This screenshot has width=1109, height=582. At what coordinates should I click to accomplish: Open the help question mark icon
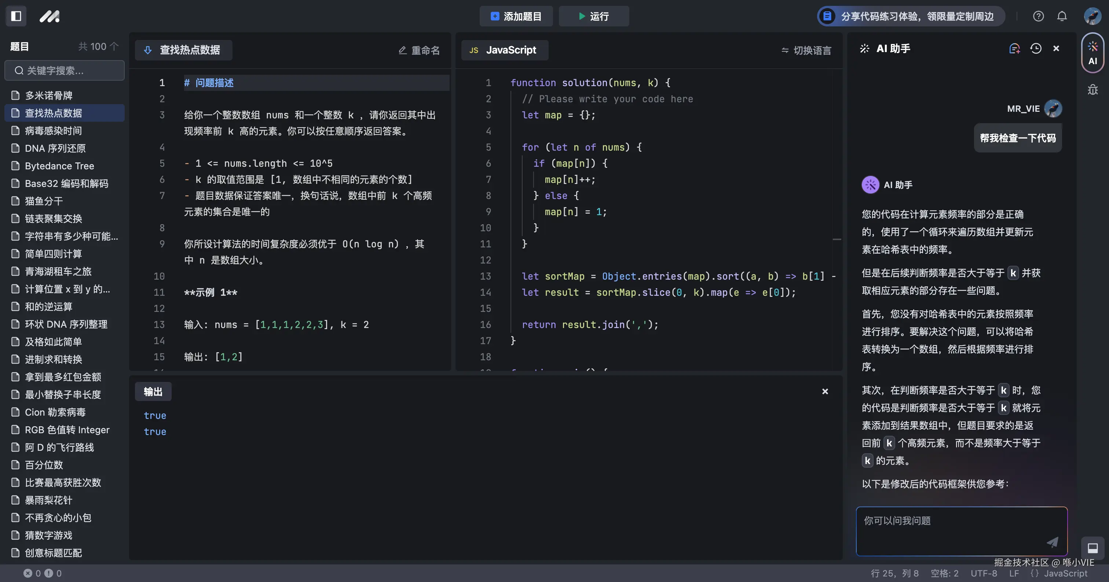tap(1038, 16)
